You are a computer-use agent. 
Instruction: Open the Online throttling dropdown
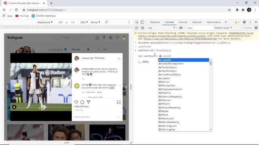[x=95, y=22]
